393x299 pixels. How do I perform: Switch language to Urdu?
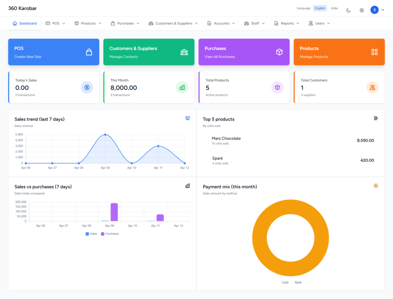pos(334,8)
